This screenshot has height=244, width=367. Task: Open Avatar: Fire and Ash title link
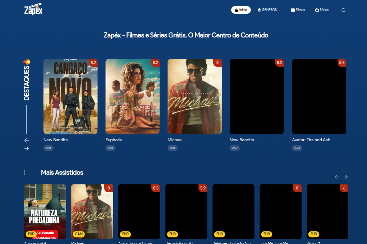click(311, 140)
